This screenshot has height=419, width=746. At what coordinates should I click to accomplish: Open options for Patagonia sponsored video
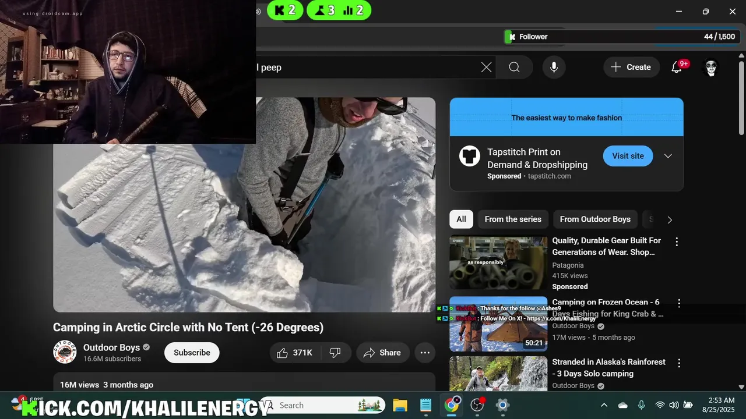click(x=677, y=242)
